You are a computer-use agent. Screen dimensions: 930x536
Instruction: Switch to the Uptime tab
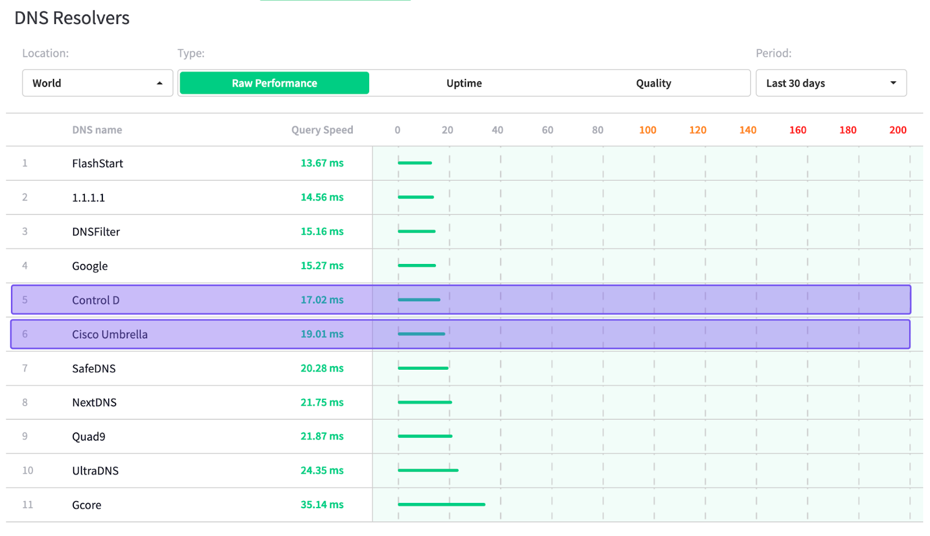pos(464,83)
